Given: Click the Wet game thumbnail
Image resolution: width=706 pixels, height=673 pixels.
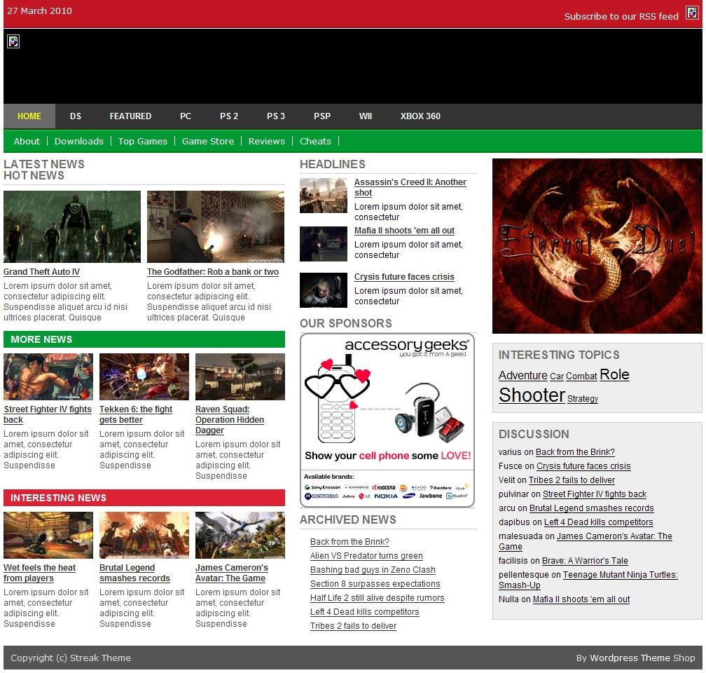Looking at the screenshot, I should [48, 535].
